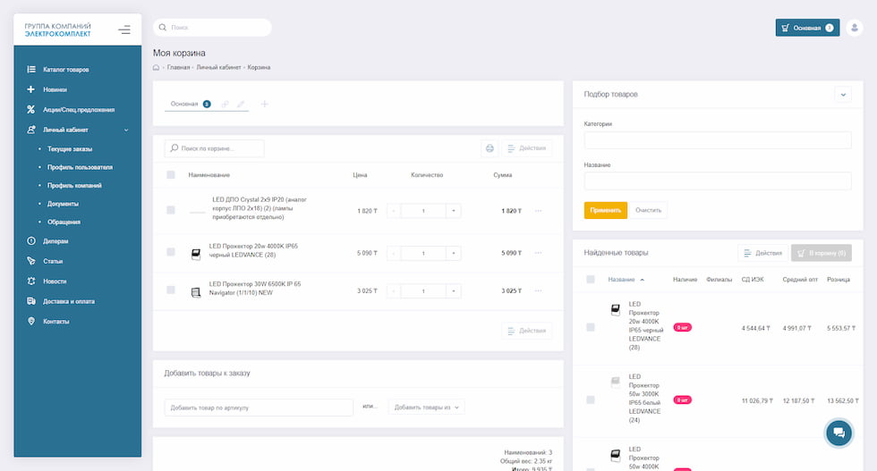Open the Добавить товары из dropdown

pyautogui.click(x=426, y=408)
